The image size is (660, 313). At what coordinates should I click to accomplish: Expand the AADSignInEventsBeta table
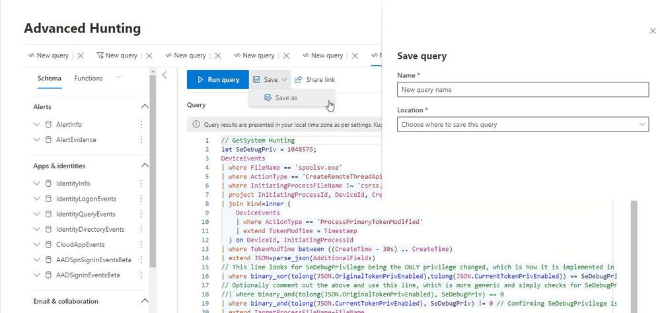pos(36,275)
